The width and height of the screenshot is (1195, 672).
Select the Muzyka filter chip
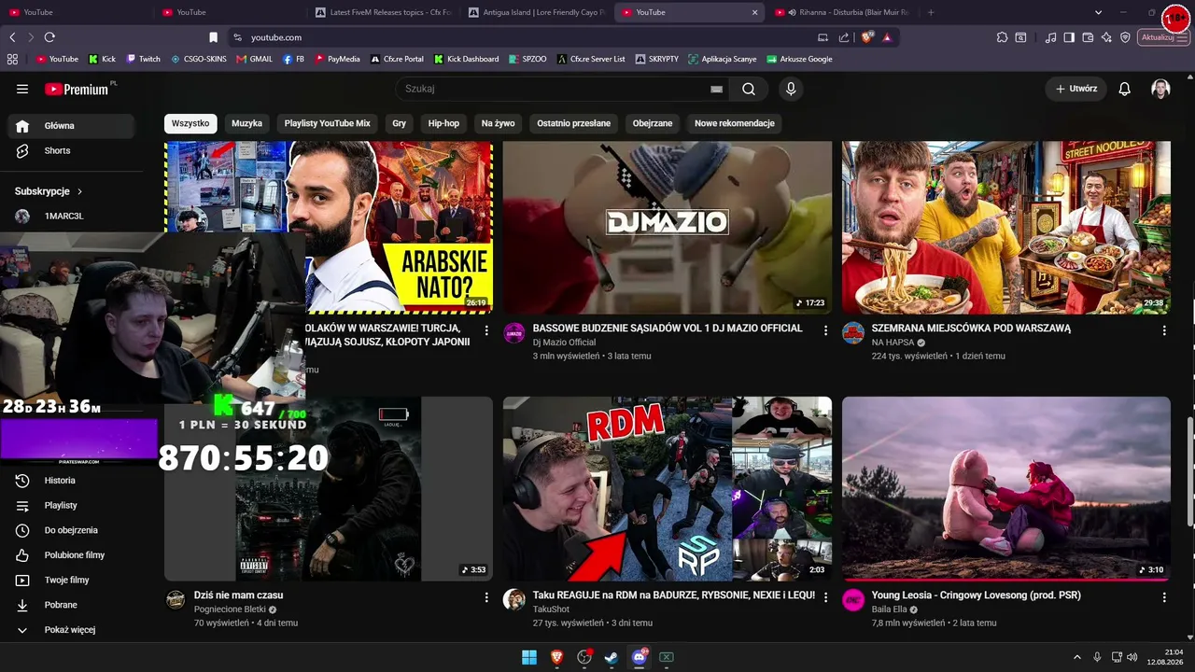[247, 123]
